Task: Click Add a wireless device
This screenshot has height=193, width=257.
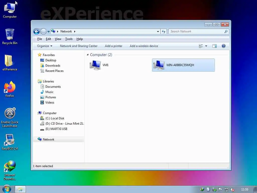Action: point(144,46)
